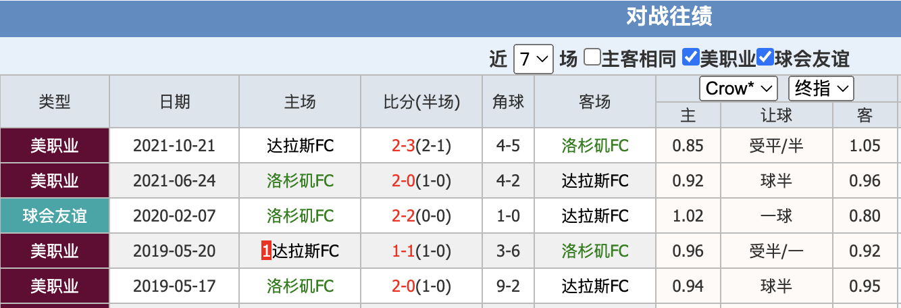
Task: Open the recent matches count dropdown
Action: coord(533,59)
